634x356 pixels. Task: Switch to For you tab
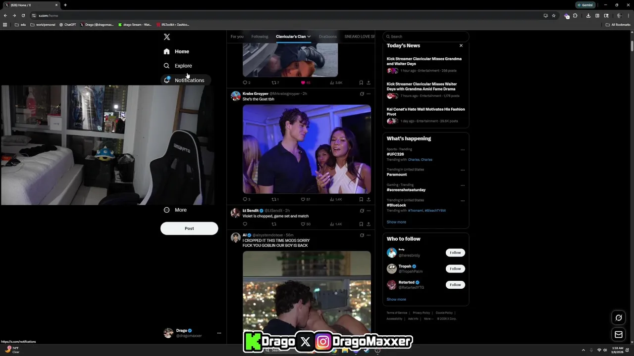click(237, 37)
